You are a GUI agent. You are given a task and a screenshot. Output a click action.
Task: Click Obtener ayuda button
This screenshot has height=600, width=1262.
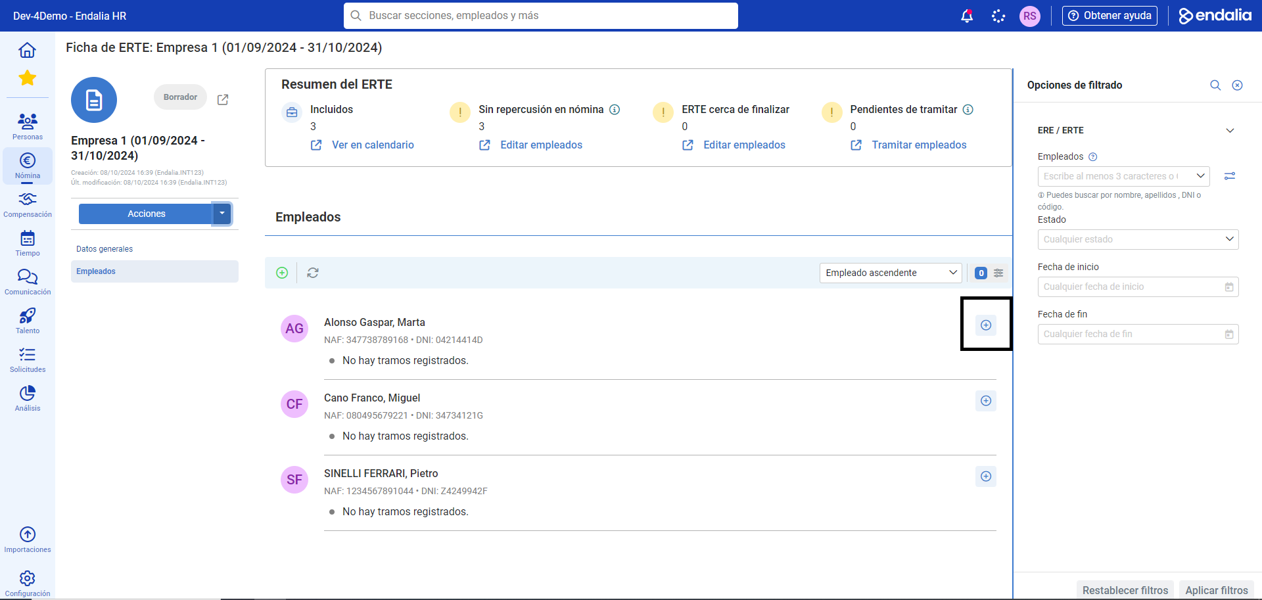point(1110,16)
